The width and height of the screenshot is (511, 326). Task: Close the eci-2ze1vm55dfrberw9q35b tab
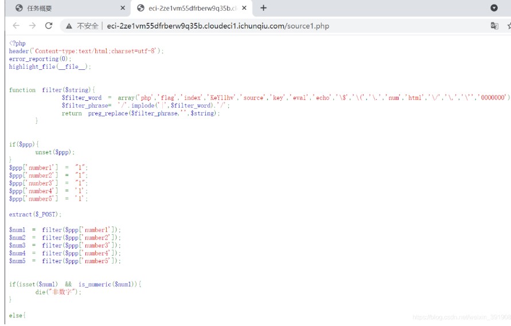pyautogui.click(x=244, y=8)
